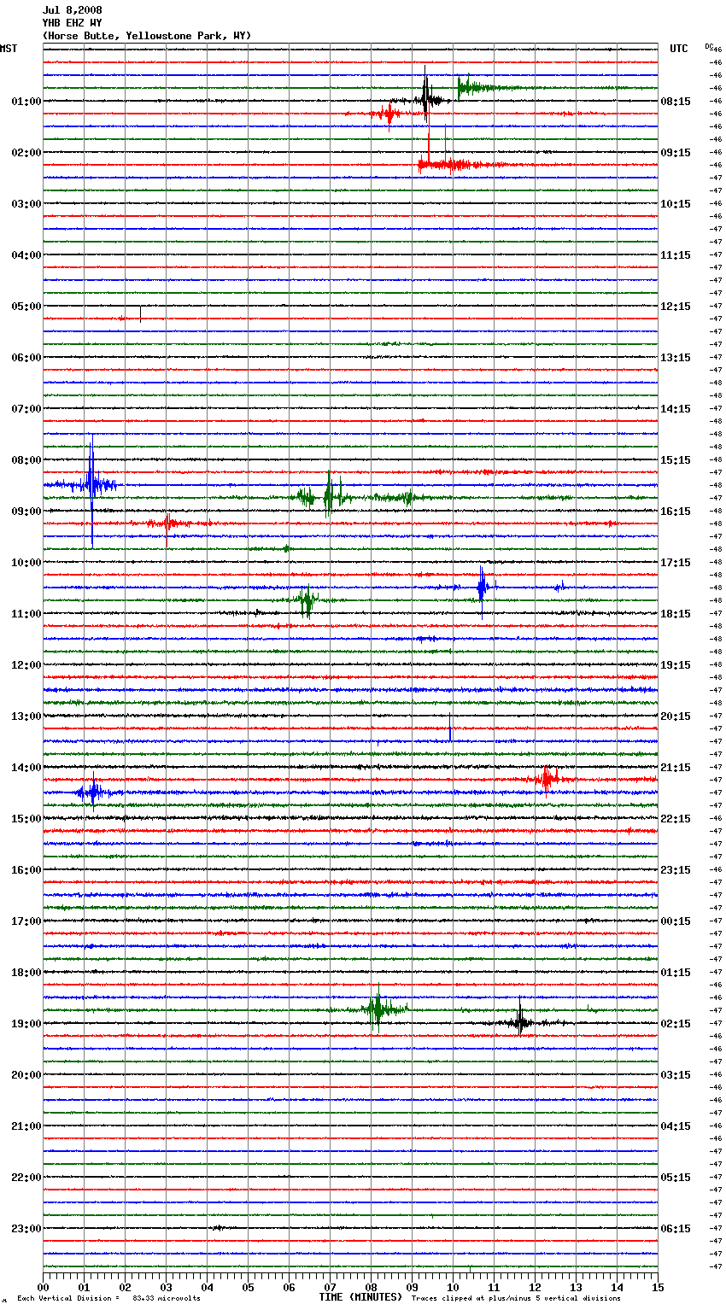Click minute 05 on the time axis
Viewport: 726px width, 1310px height.
248,1287
